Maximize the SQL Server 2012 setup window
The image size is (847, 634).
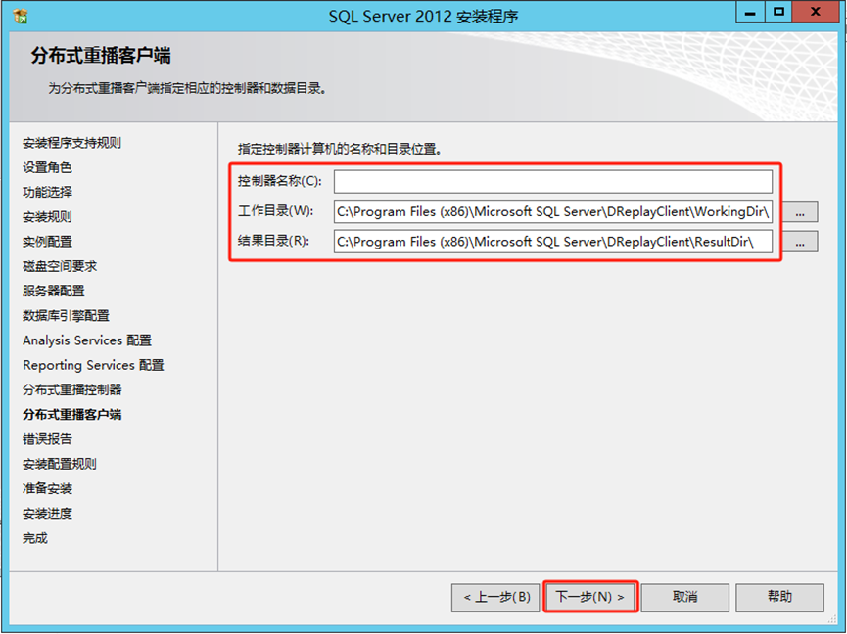778,13
